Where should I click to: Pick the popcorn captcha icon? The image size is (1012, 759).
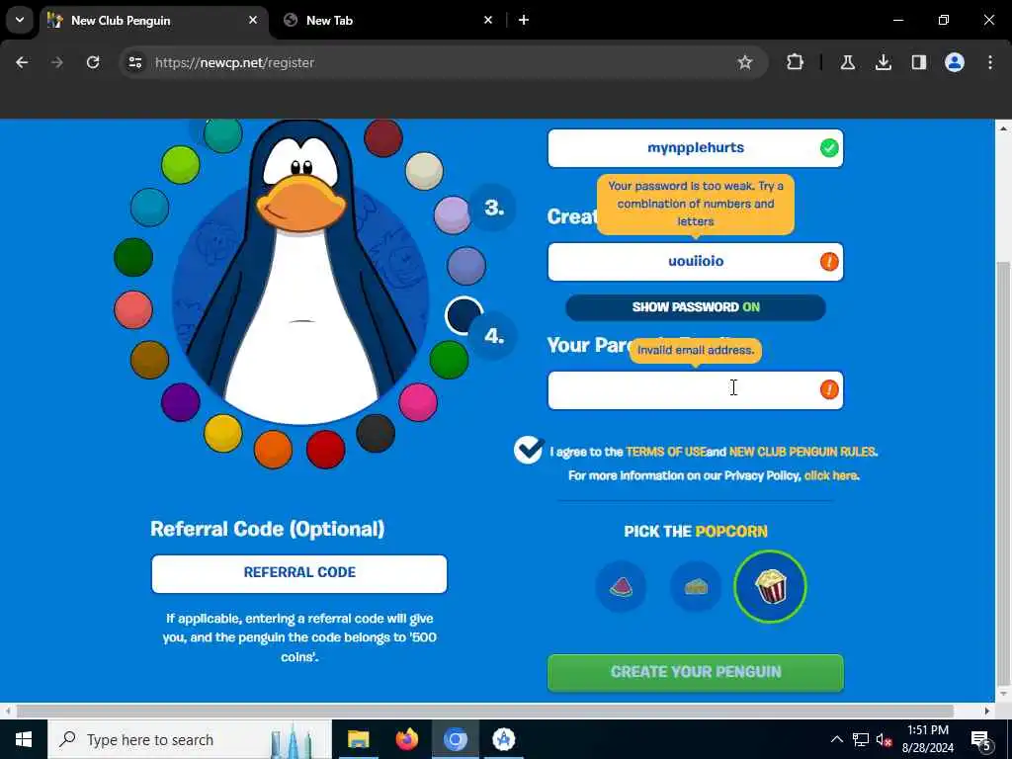click(x=770, y=586)
